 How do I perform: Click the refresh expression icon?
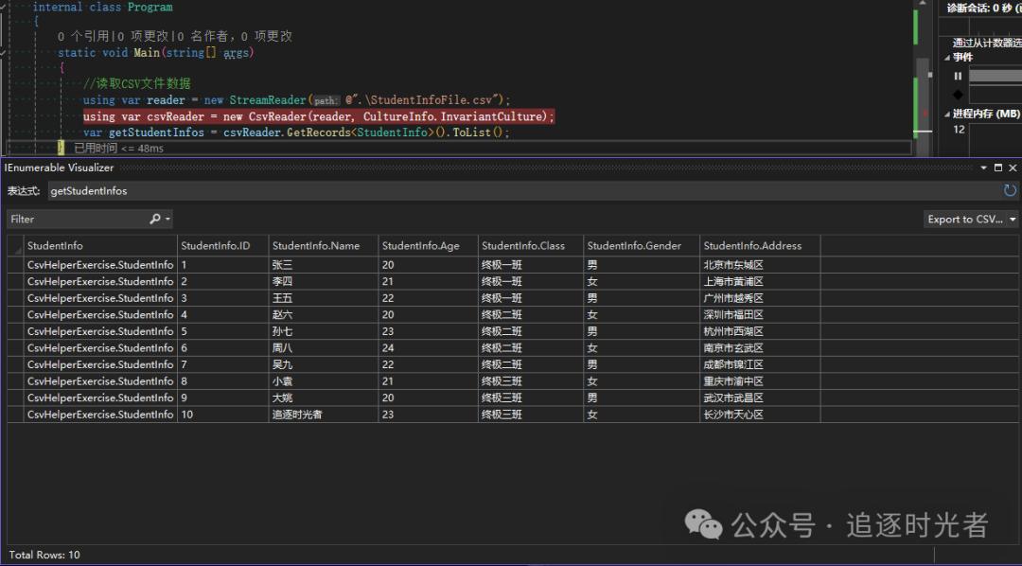pyautogui.click(x=1010, y=190)
